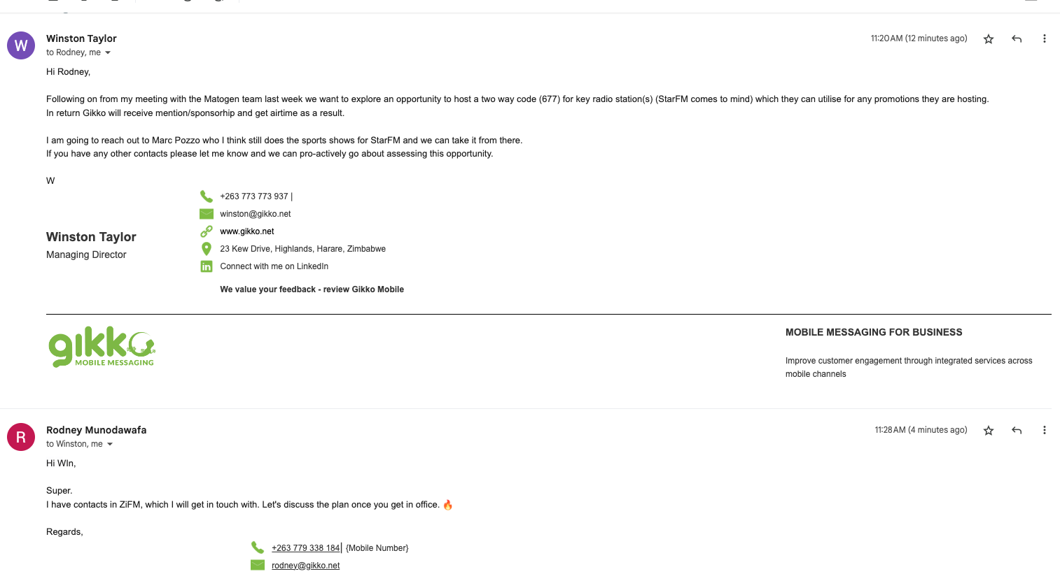Star Rodney Munodawafa's email
This screenshot has width=1060, height=574.
[x=989, y=431]
